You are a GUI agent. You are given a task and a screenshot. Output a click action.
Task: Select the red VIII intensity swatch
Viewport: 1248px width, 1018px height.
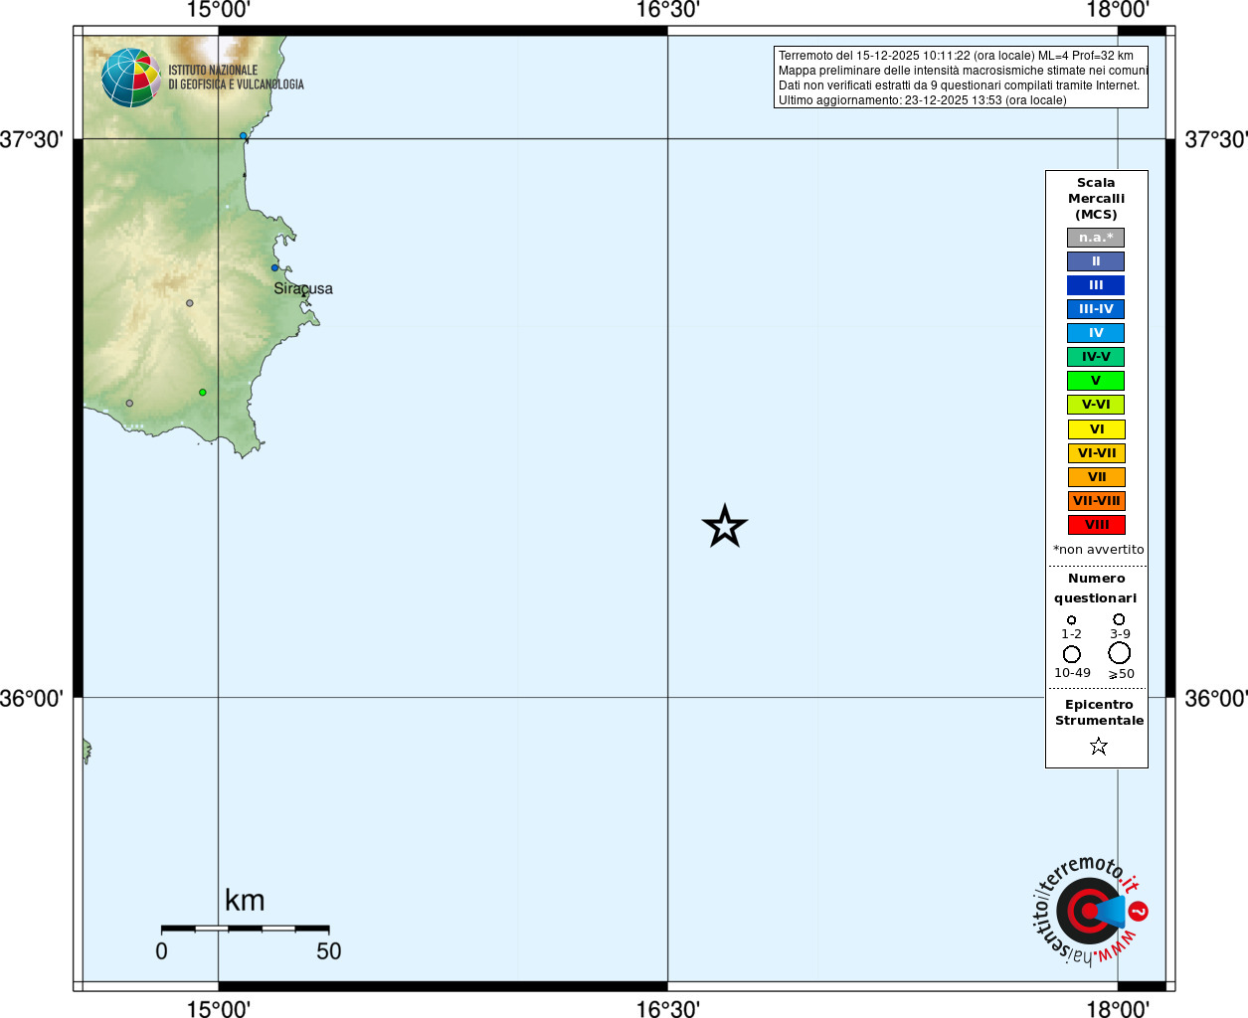tap(1096, 525)
